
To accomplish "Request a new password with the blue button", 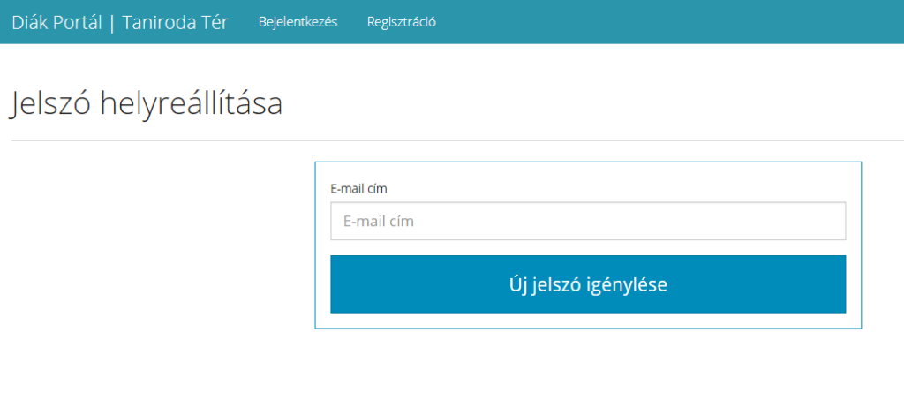I will point(588,284).
